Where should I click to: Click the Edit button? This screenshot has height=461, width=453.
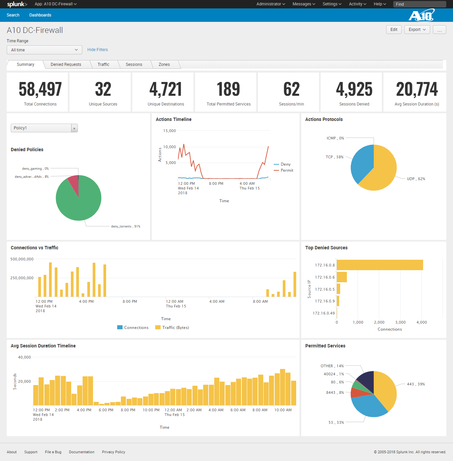(394, 30)
